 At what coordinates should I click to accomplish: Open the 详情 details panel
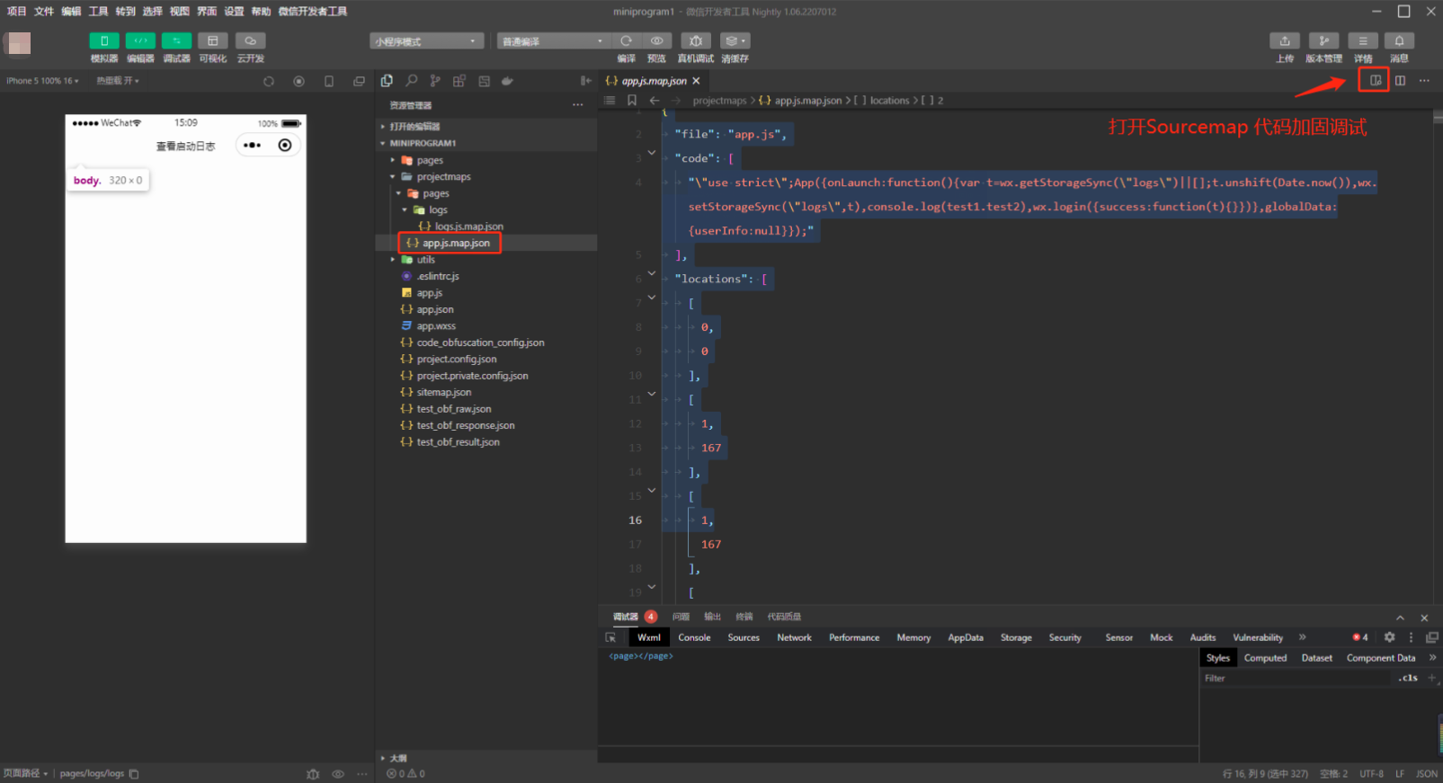point(1363,41)
